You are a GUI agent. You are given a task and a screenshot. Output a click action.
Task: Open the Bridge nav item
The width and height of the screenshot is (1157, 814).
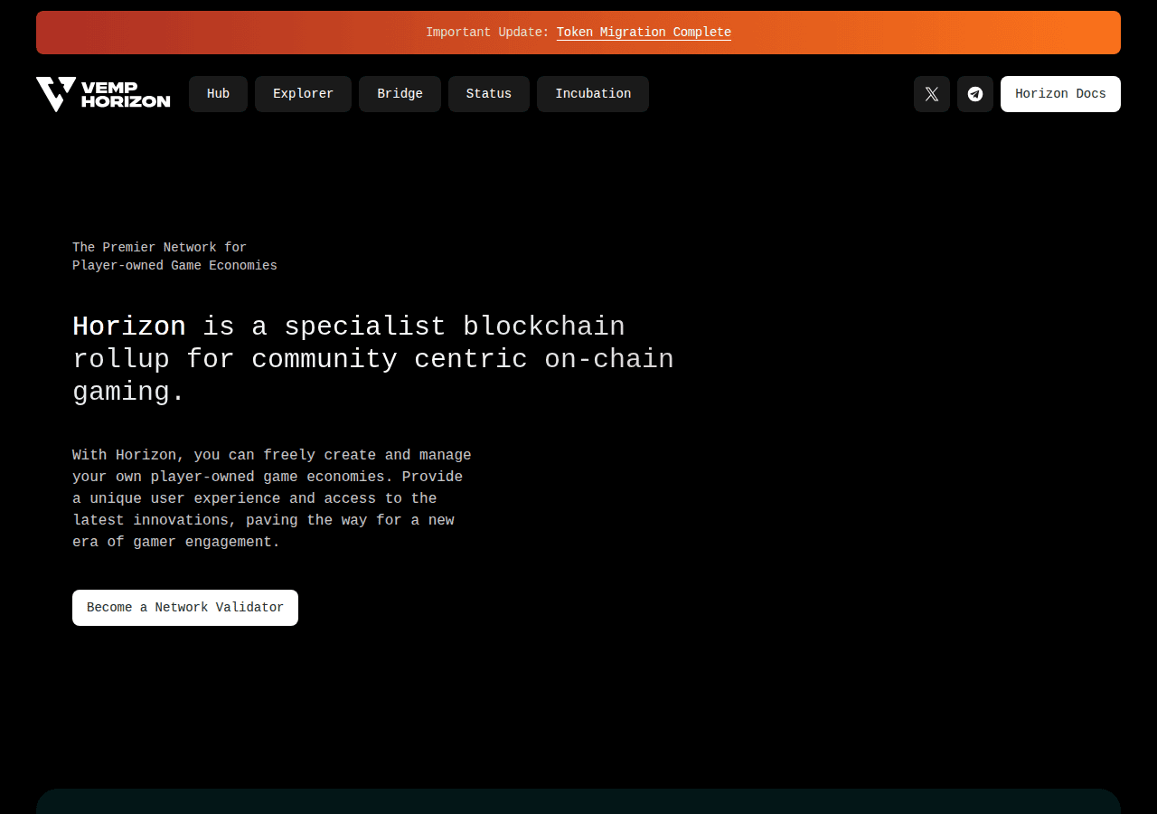pos(400,94)
